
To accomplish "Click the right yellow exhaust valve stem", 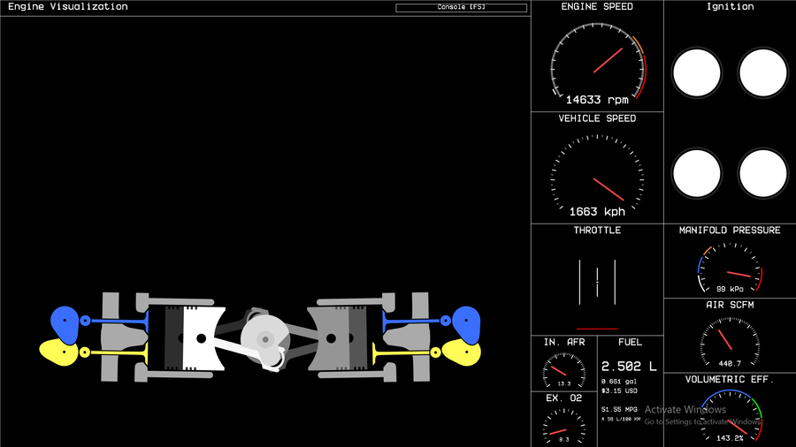I will 402,352.
